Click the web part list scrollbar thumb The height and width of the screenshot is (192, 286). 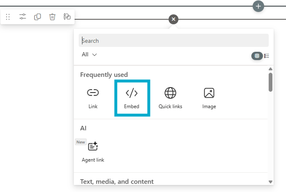(x=271, y=82)
